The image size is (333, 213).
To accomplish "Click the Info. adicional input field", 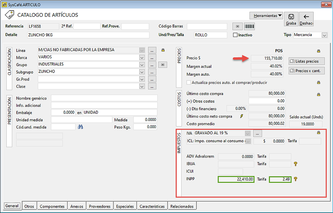I will [104, 105].
